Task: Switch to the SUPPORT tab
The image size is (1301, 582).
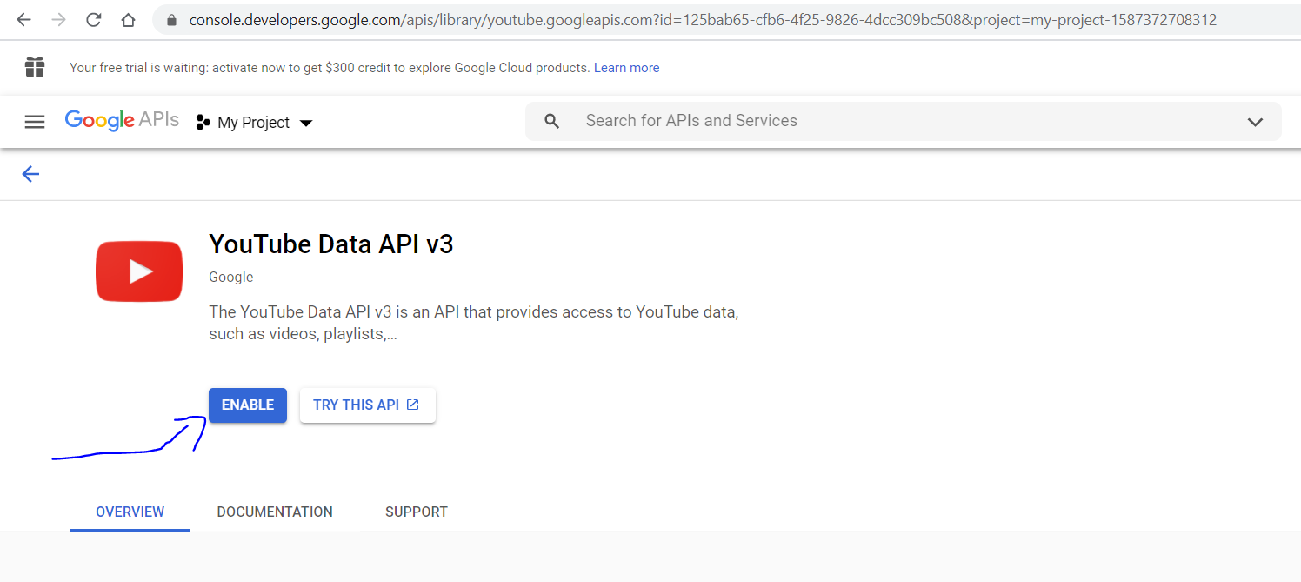Action: (417, 512)
